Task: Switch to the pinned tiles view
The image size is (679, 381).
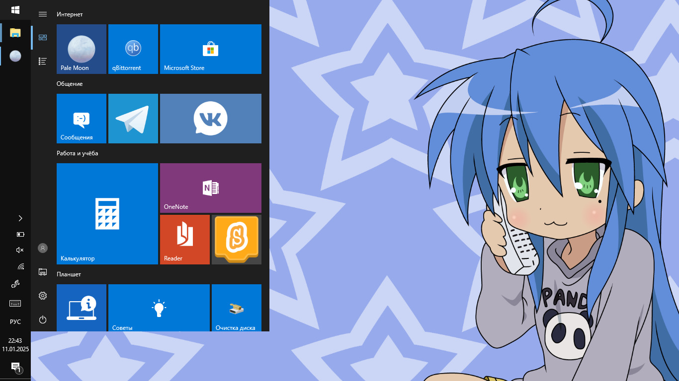Action: 43,38
